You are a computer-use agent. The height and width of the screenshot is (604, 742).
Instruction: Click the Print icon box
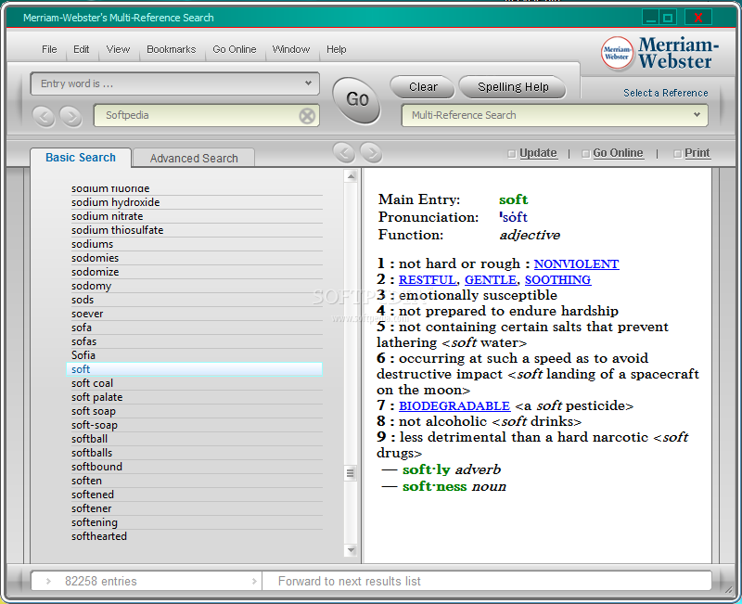pos(678,154)
